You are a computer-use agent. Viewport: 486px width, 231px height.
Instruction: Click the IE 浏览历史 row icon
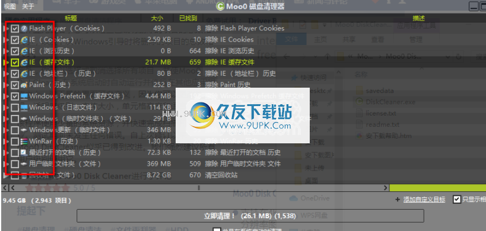click(24, 51)
